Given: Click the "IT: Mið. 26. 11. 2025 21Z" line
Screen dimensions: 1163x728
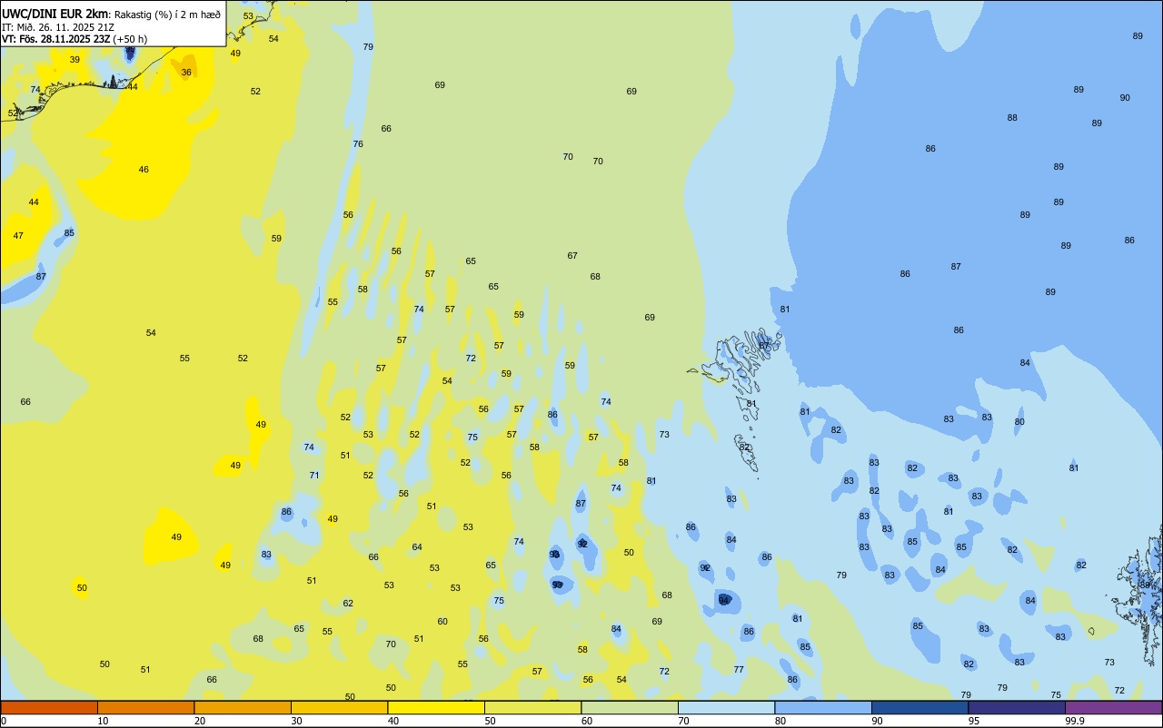Looking at the screenshot, I should tap(58, 27).
